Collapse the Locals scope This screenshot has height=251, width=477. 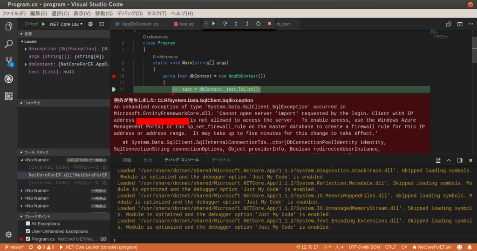coord(22,41)
